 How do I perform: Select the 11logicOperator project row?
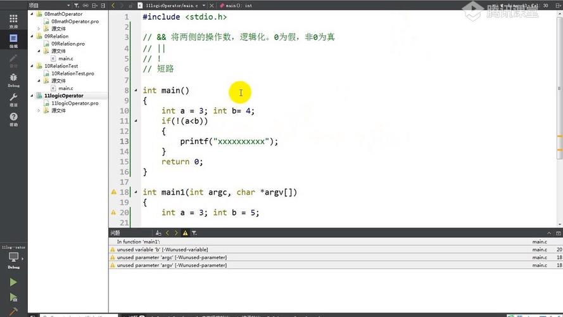point(68,96)
